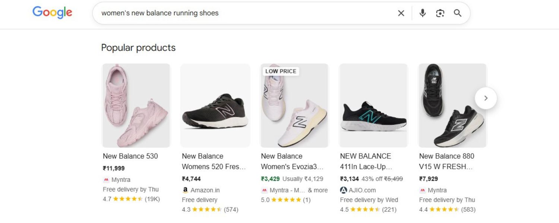
Task: Click the AJIO.com icon under NEW BALANCE 411In
Action: click(343, 190)
